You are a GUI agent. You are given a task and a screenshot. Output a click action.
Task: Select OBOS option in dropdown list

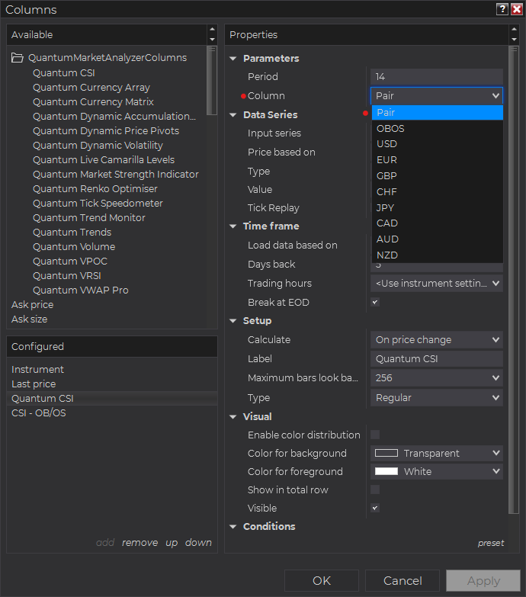click(x=438, y=129)
